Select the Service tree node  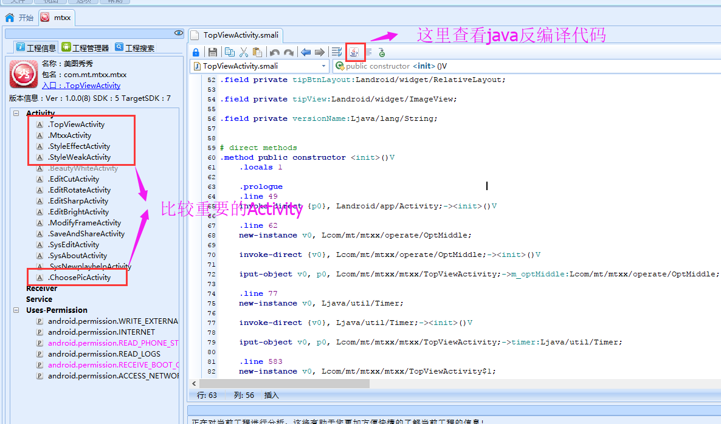[x=39, y=299]
